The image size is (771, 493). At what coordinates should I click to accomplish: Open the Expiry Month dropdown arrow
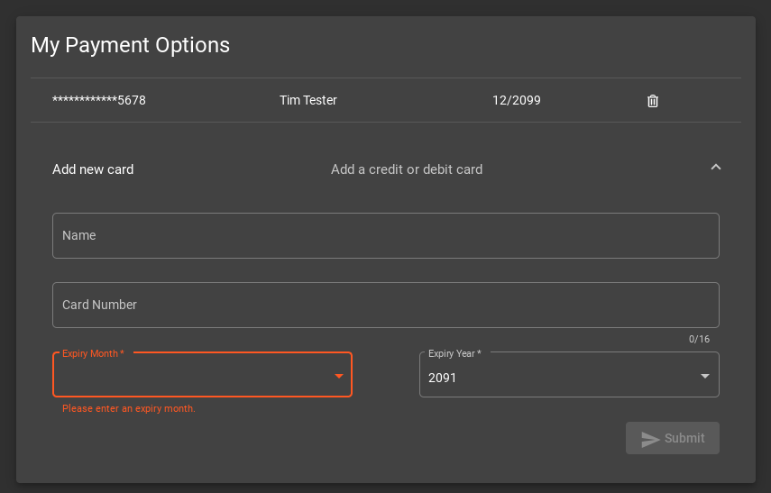[339, 376]
